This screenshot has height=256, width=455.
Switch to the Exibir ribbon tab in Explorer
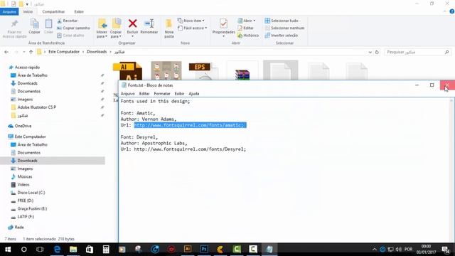(79, 11)
